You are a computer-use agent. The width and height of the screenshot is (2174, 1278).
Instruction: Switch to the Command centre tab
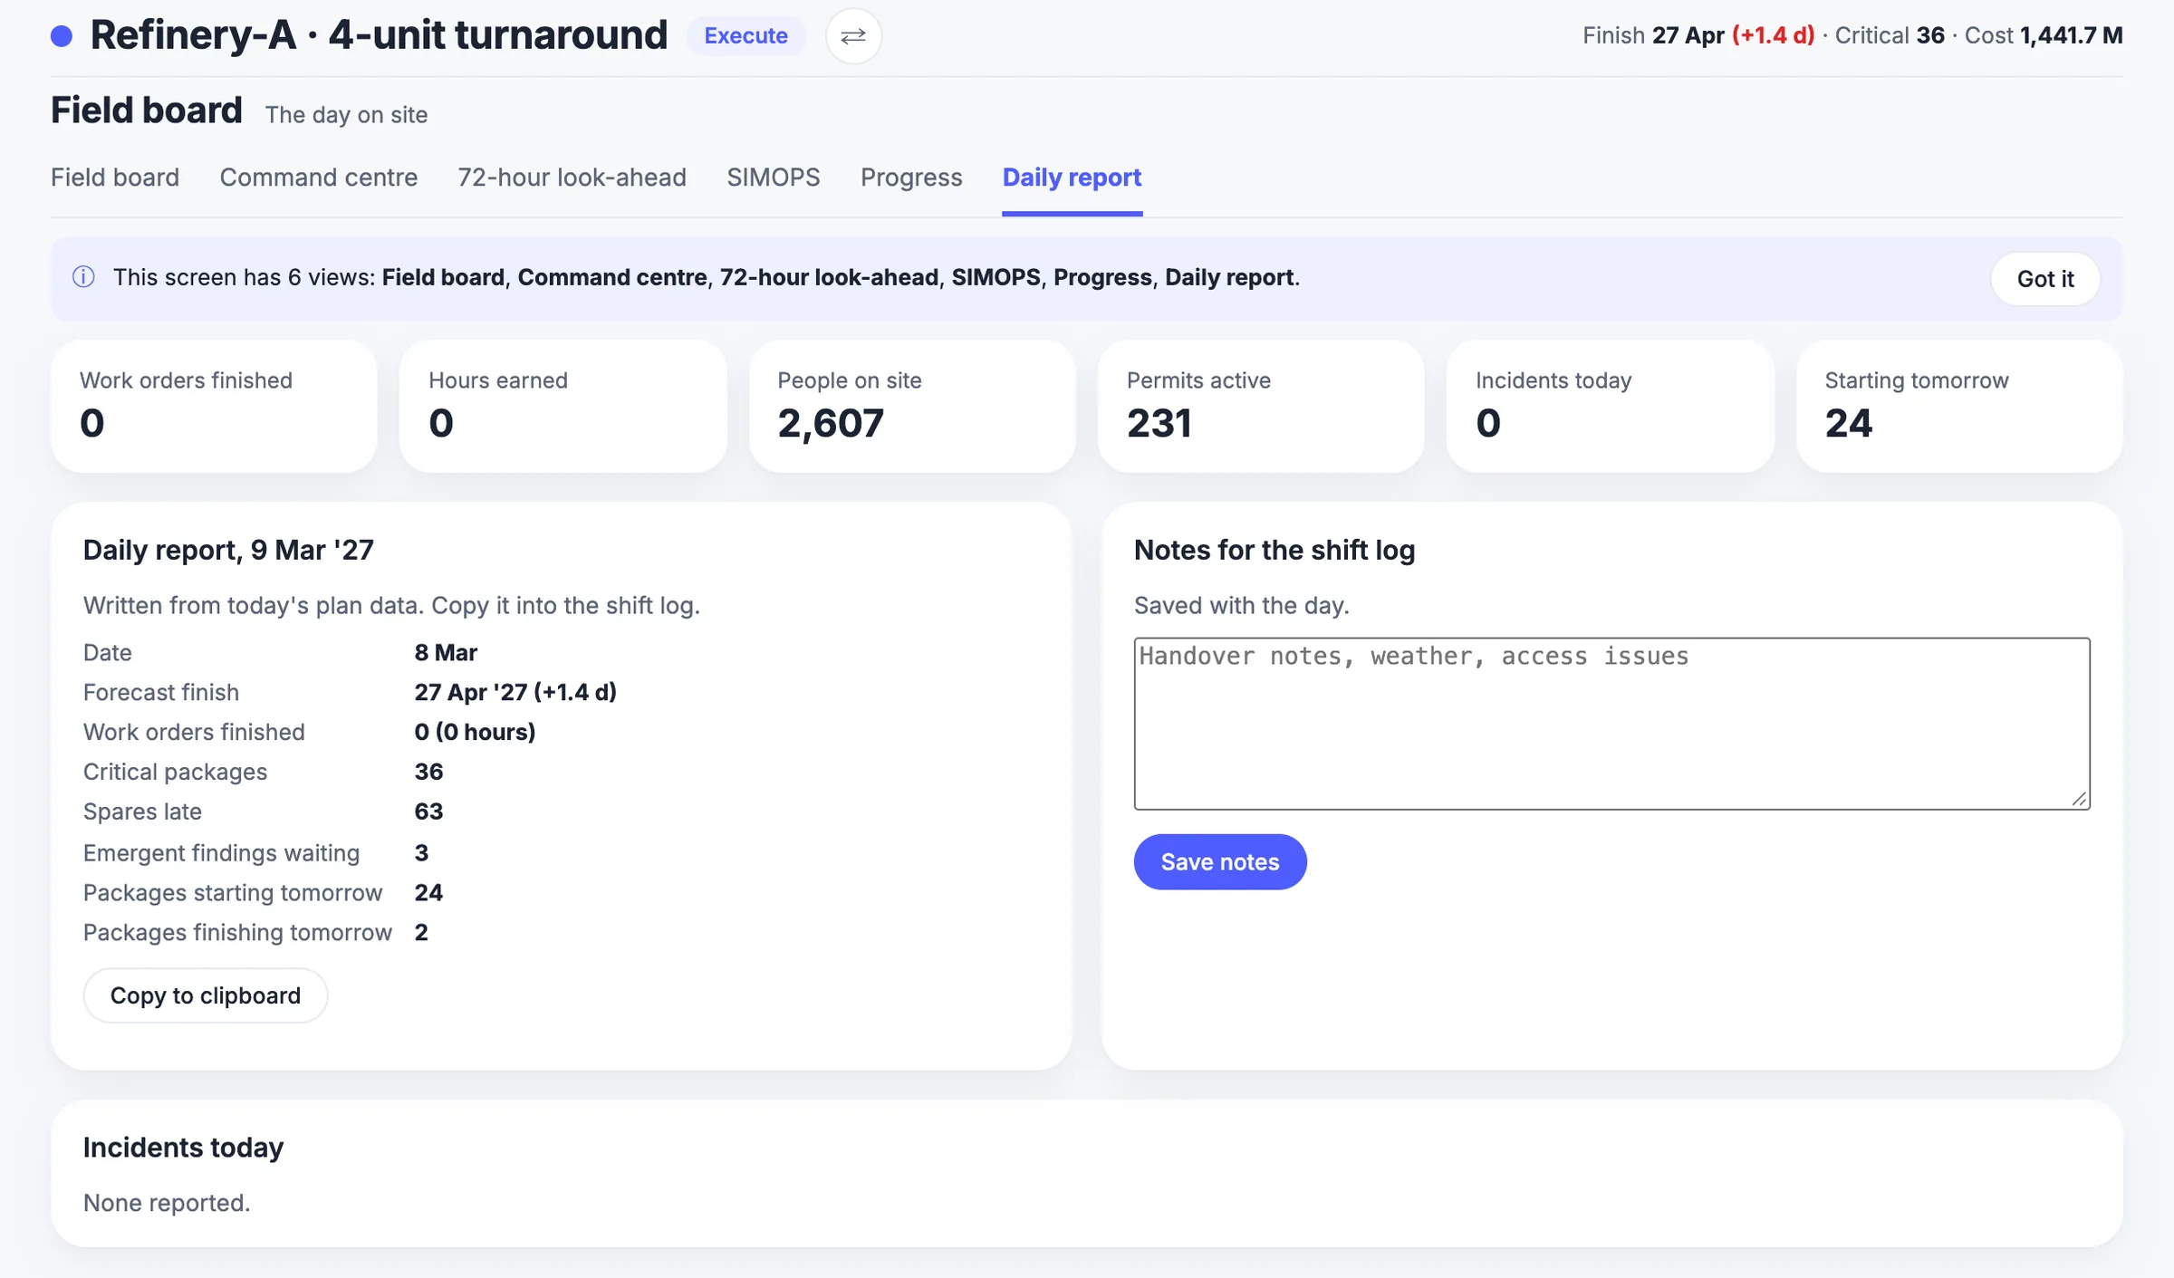pyautogui.click(x=318, y=178)
